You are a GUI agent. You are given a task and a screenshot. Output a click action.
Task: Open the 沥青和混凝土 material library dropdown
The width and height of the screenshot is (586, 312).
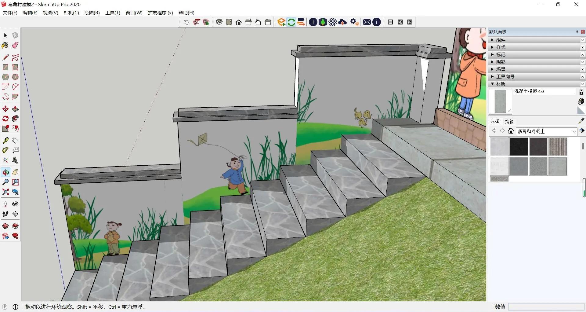coord(574,132)
